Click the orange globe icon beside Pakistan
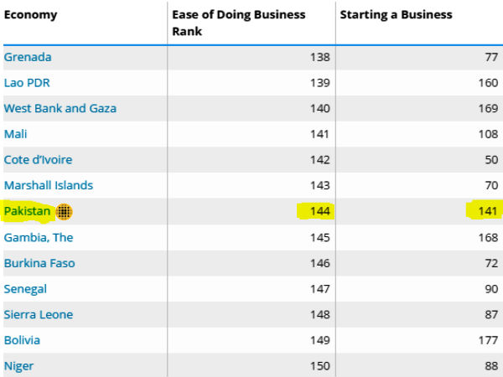 click(65, 212)
